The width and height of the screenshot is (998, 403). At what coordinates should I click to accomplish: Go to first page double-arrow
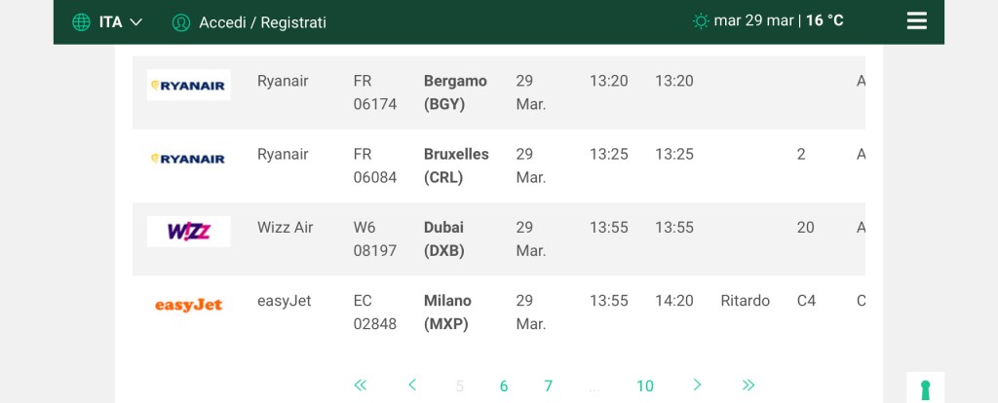(x=361, y=385)
